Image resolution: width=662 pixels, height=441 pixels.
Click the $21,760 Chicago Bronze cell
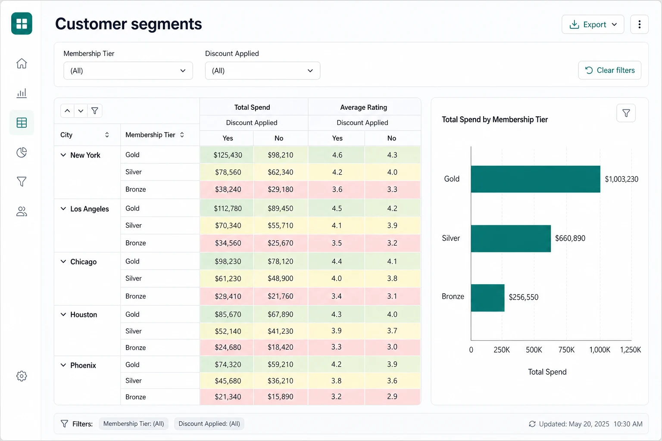click(x=281, y=296)
